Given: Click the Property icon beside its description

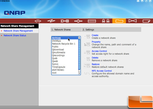Looking at the screenshot, I should (87, 44).
